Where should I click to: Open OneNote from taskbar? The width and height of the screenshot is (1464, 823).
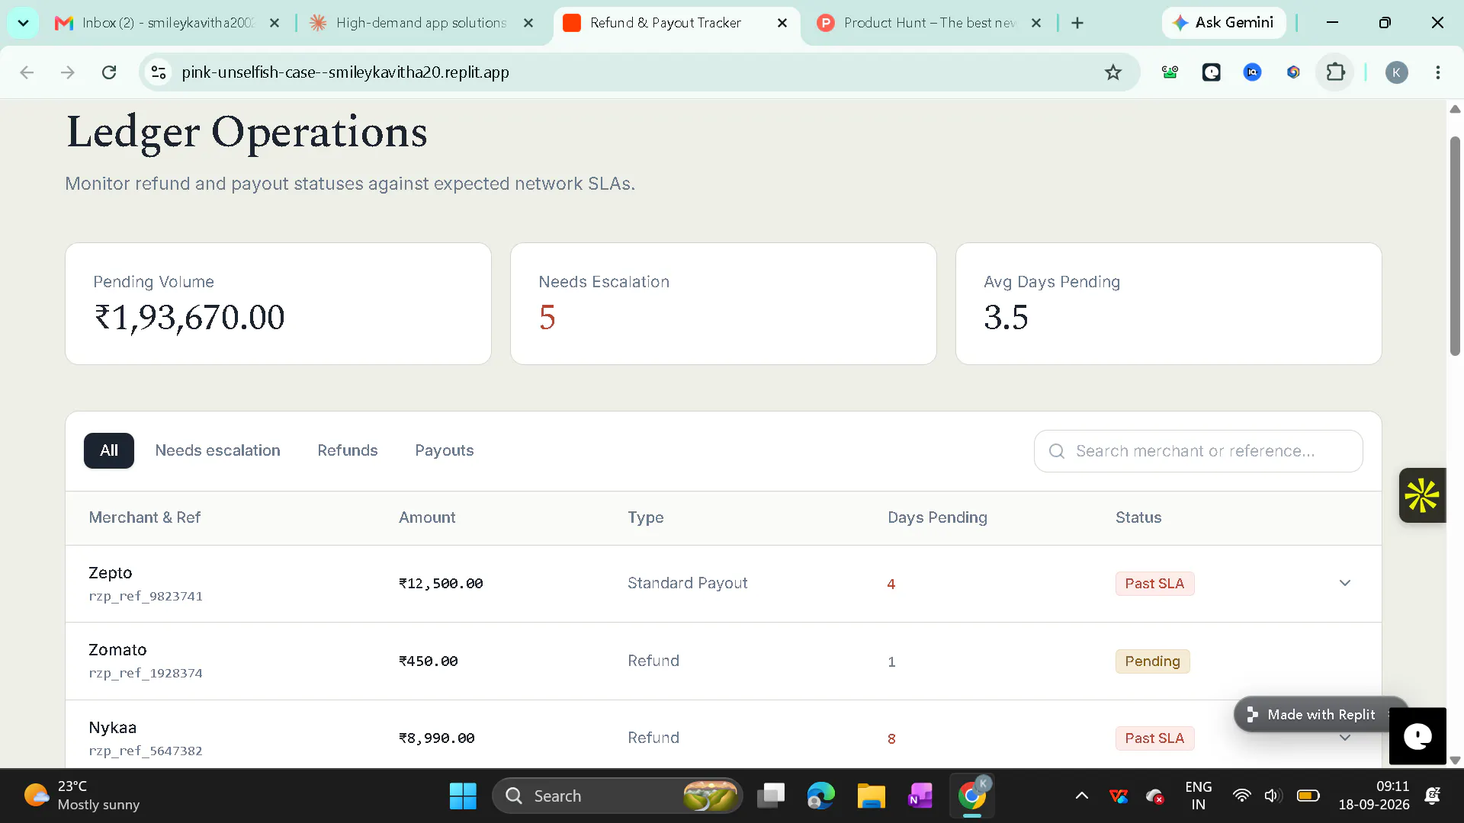point(920,796)
